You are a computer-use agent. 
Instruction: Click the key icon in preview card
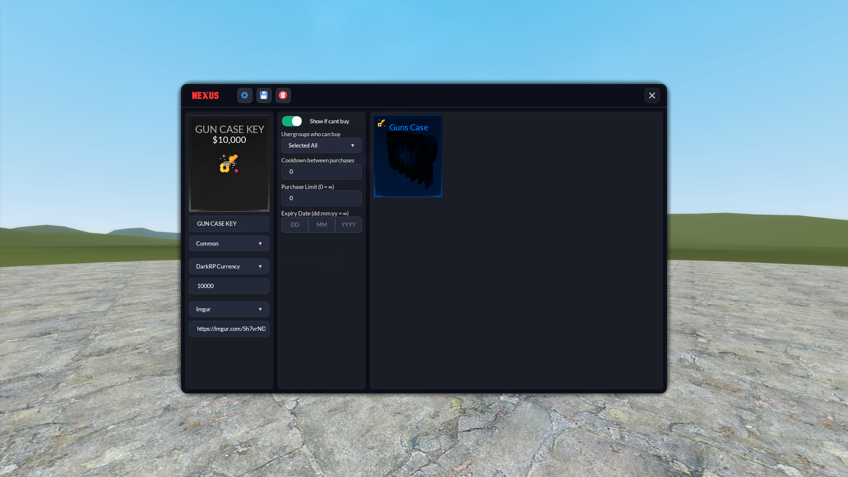[229, 163]
